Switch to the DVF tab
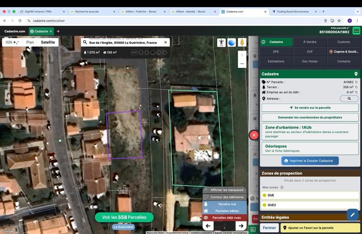Screen dimensions: 362x234 [x=310, y=51]
